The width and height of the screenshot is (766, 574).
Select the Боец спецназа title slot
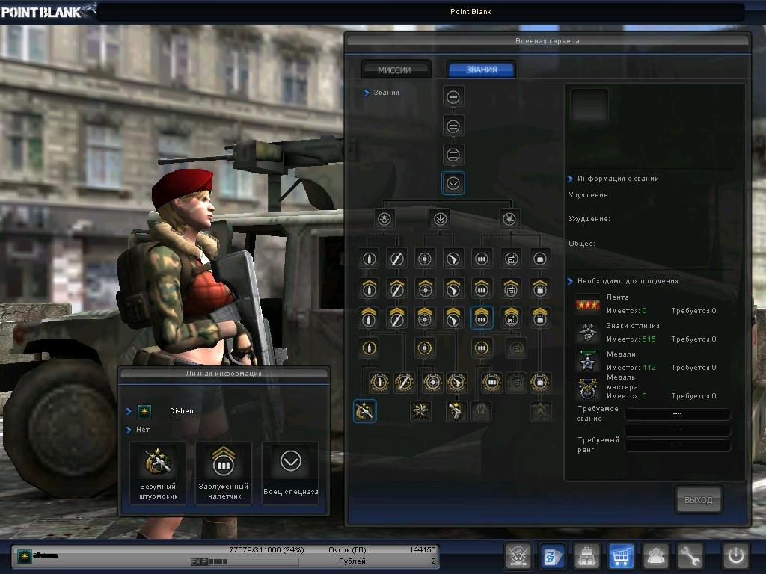290,472
